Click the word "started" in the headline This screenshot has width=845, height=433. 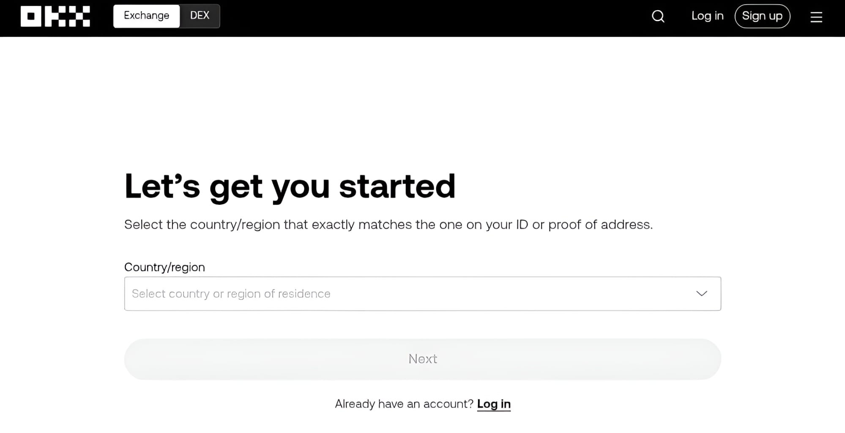coord(397,186)
